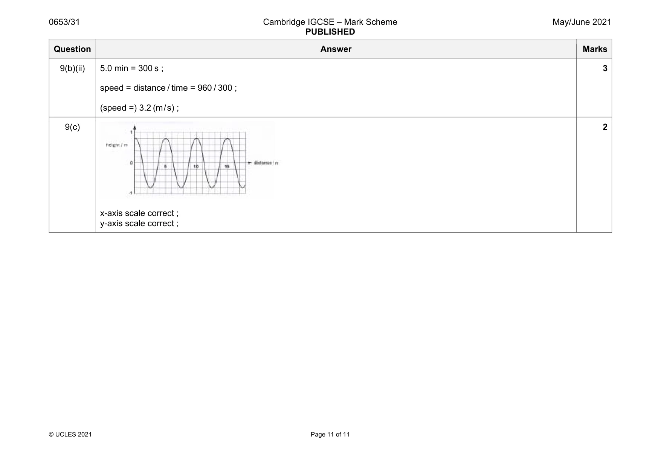Click the PUBLISHED label

(x=330, y=32)
